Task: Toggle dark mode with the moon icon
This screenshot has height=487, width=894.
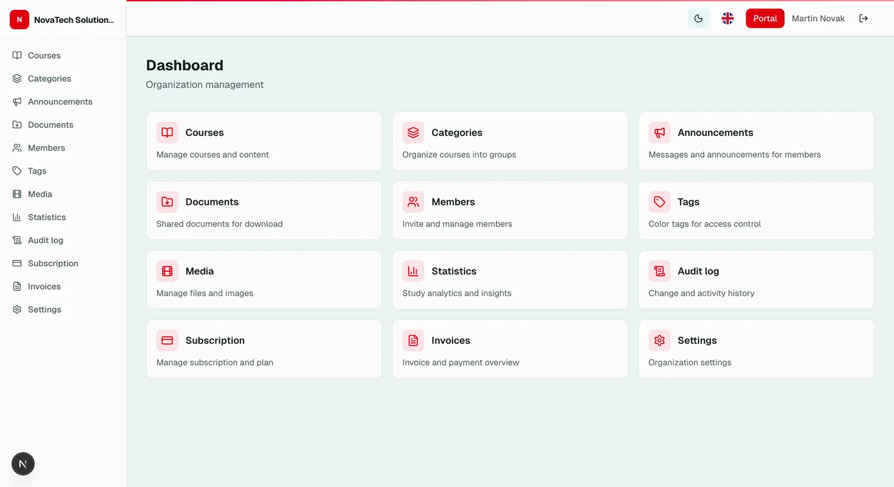Action: 698,18
